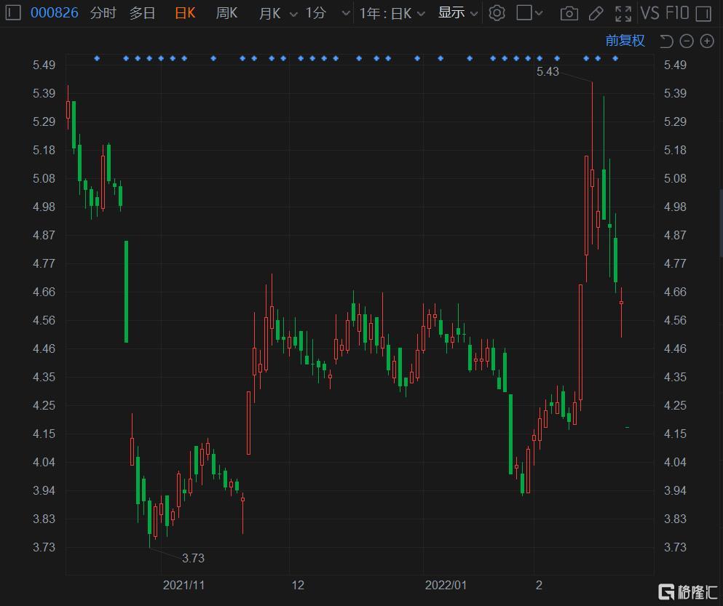Zoom in chart with plus icon
Screen dimensions: 723x606
[706, 41]
